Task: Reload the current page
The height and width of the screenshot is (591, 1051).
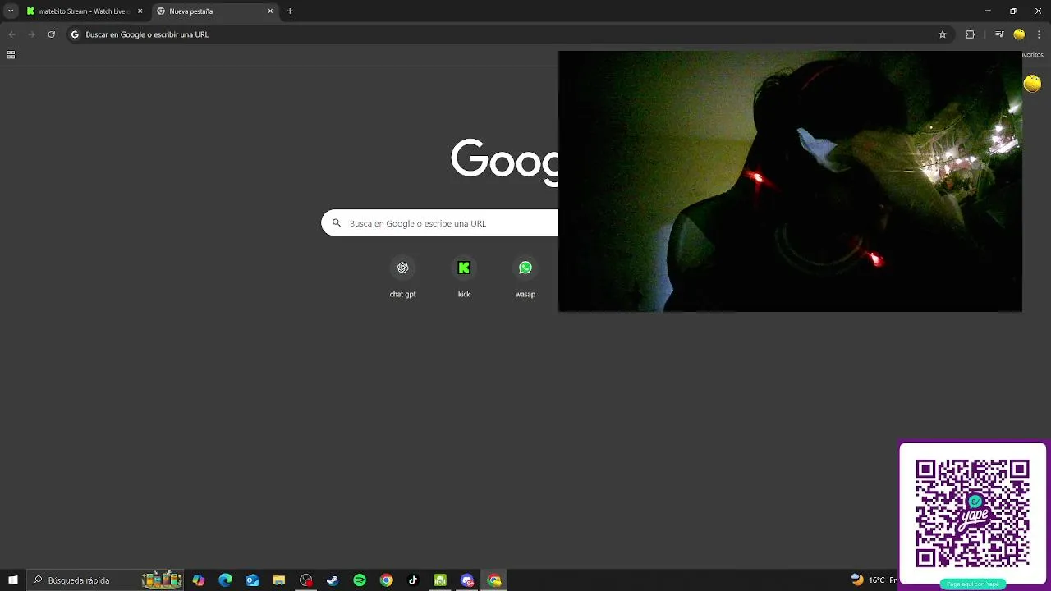Action: click(x=51, y=34)
